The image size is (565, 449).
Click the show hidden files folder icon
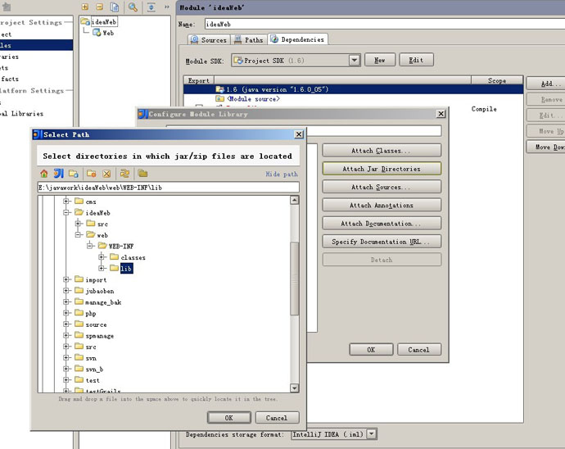142,174
